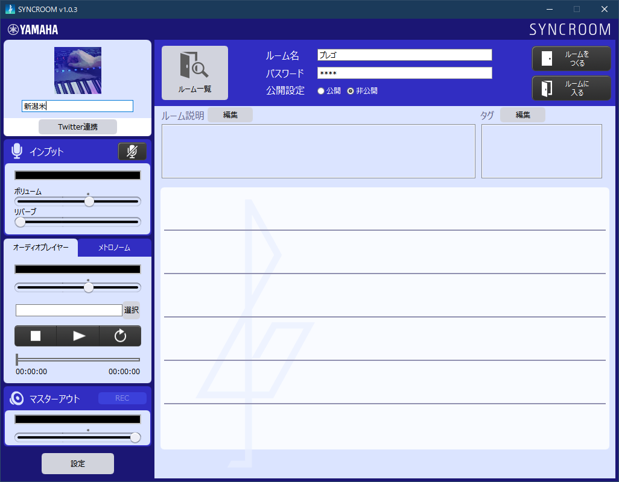Viewport: 619px width, 482px height.
Task: Click 編集 next to タグ
Action: [522, 115]
